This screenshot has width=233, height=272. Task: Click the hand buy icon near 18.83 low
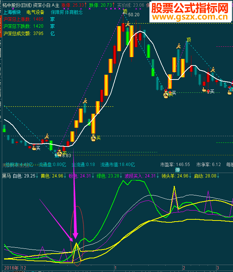click(x=59, y=153)
